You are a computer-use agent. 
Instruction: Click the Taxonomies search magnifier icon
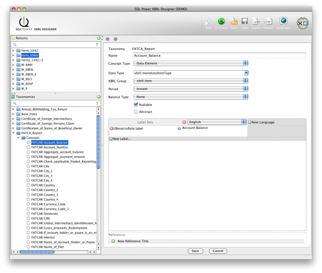pyautogui.click(x=15, y=103)
